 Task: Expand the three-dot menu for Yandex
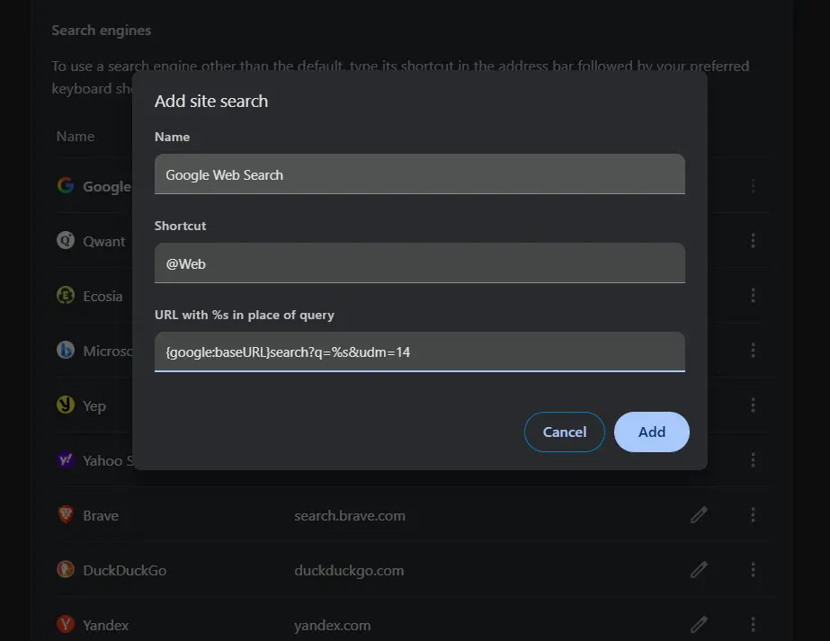pyautogui.click(x=753, y=625)
